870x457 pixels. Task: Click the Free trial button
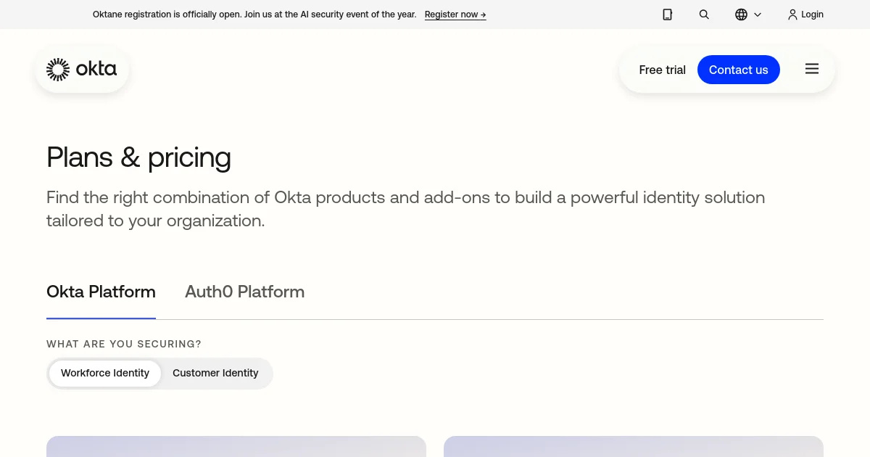coord(662,70)
